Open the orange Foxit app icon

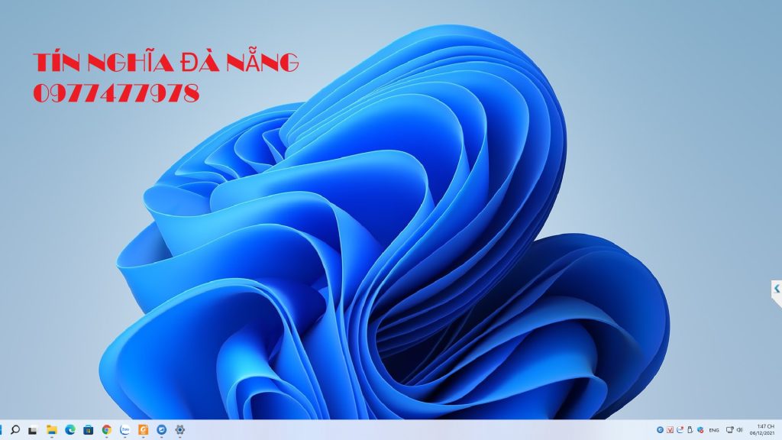[x=143, y=429]
